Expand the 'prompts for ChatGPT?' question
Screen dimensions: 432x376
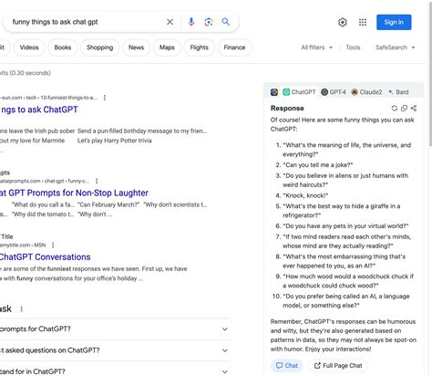[114, 329]
